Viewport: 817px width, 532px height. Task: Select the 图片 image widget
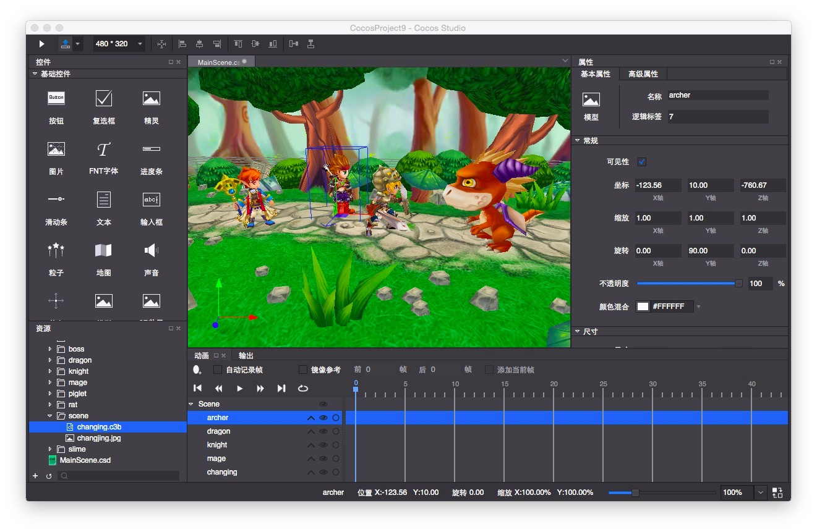tap(56, 158)
